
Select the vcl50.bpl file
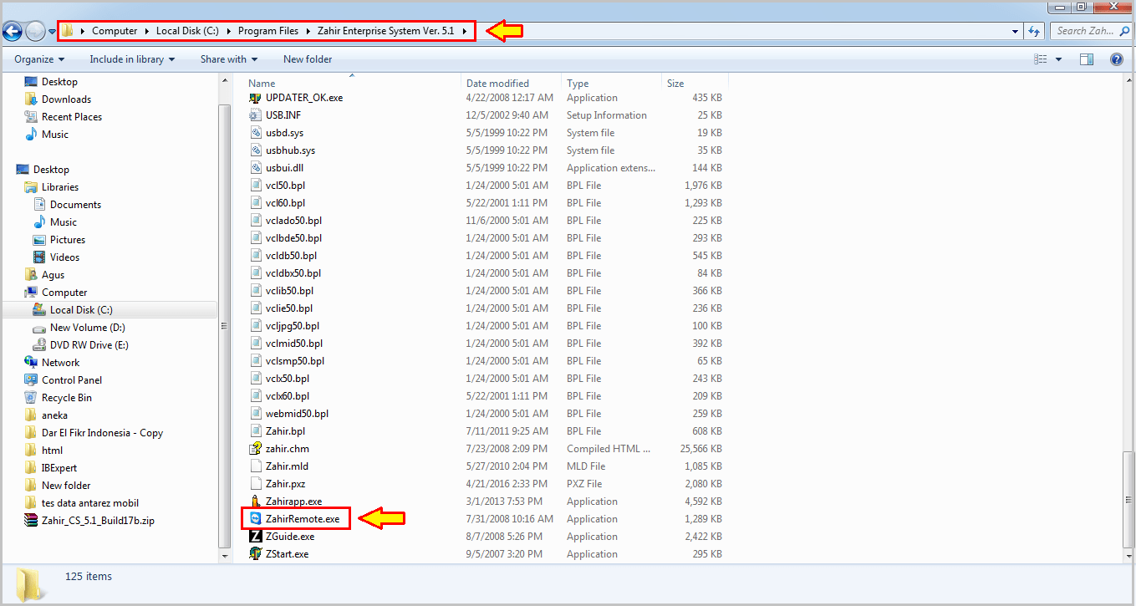pyautogui.click(x=285, y=186)
